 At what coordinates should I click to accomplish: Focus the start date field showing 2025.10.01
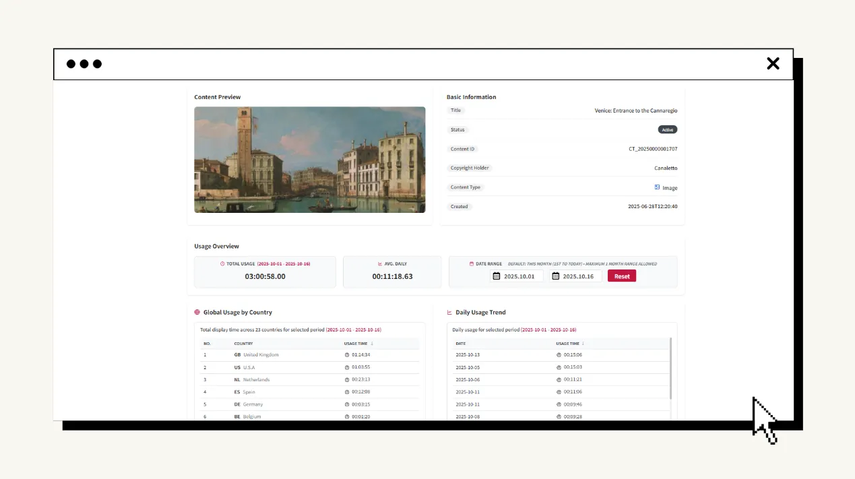tap(517, 276)
